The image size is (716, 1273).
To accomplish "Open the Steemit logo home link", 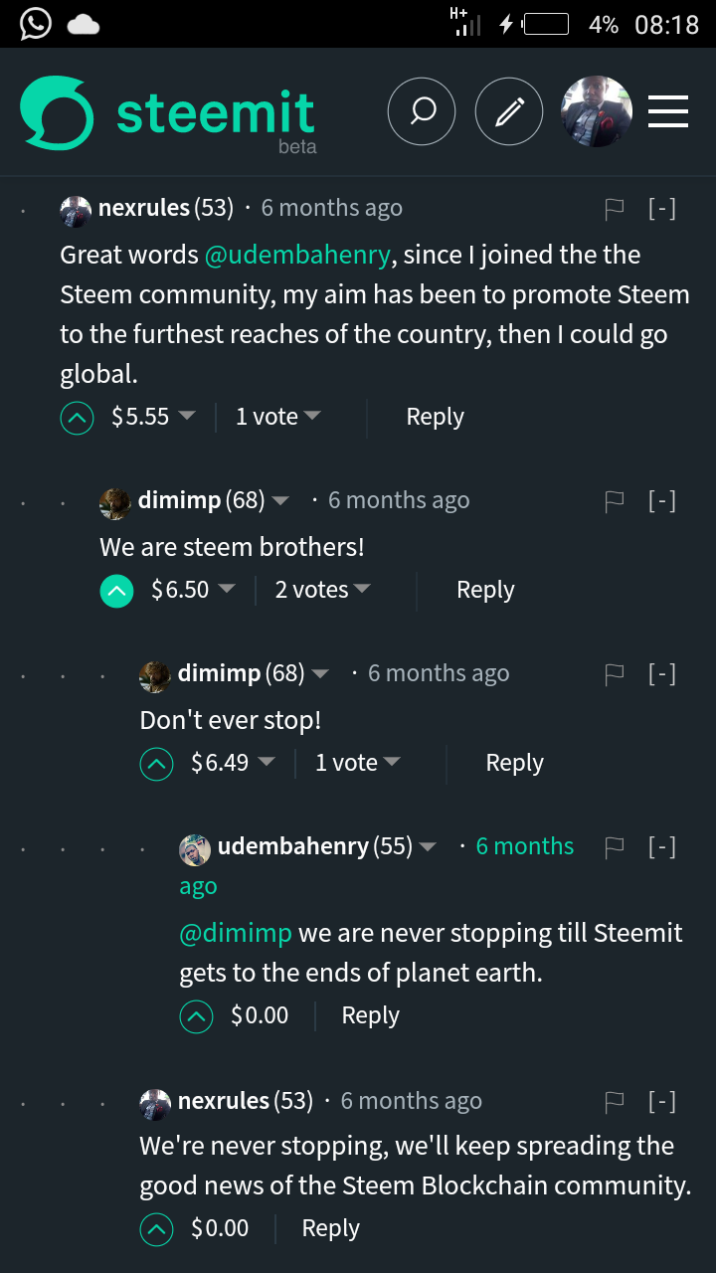I will click(x=168, y=114).
